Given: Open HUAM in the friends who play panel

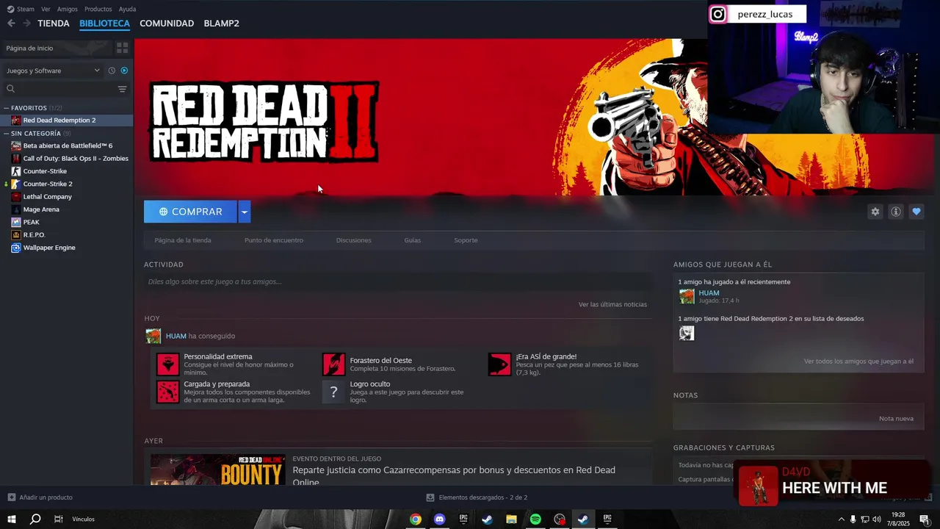Looking at the screenshot, I should click(x=709, y=293).
